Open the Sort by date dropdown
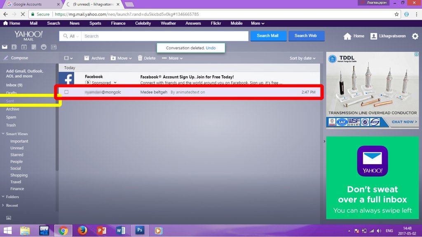422x237 pixels. pyautogui.click(x=302, y=58)
